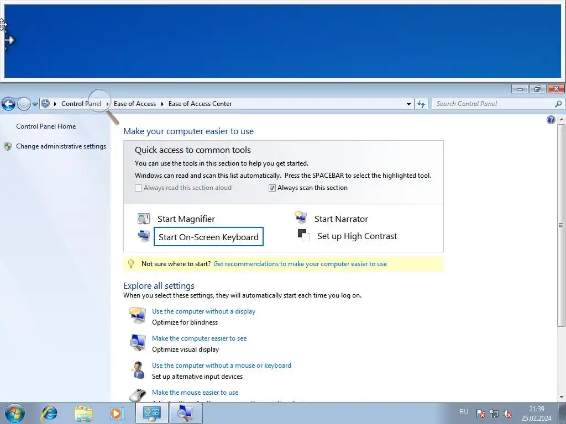Click the Control Panel icon in address bar
This screenshot has height=424, width=566.
point(45,103)
